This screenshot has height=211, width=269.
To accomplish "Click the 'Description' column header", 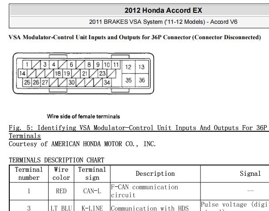I will click(x=155, y=174).
